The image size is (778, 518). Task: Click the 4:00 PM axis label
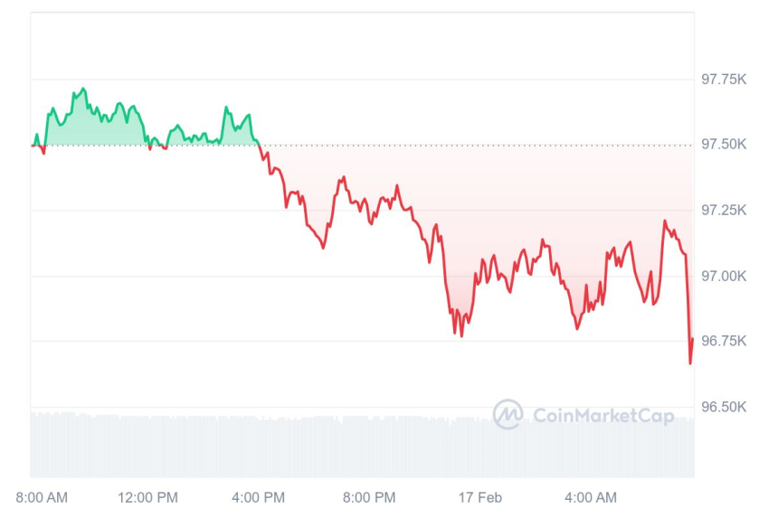(x=259, y=498)
